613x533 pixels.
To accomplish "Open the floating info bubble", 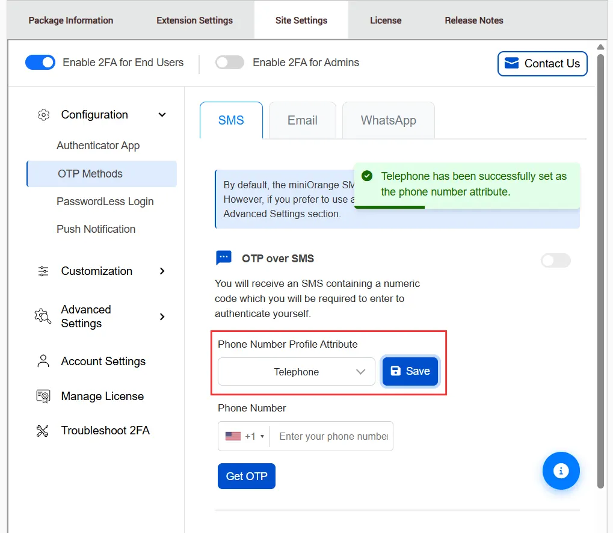I will 561,470.
